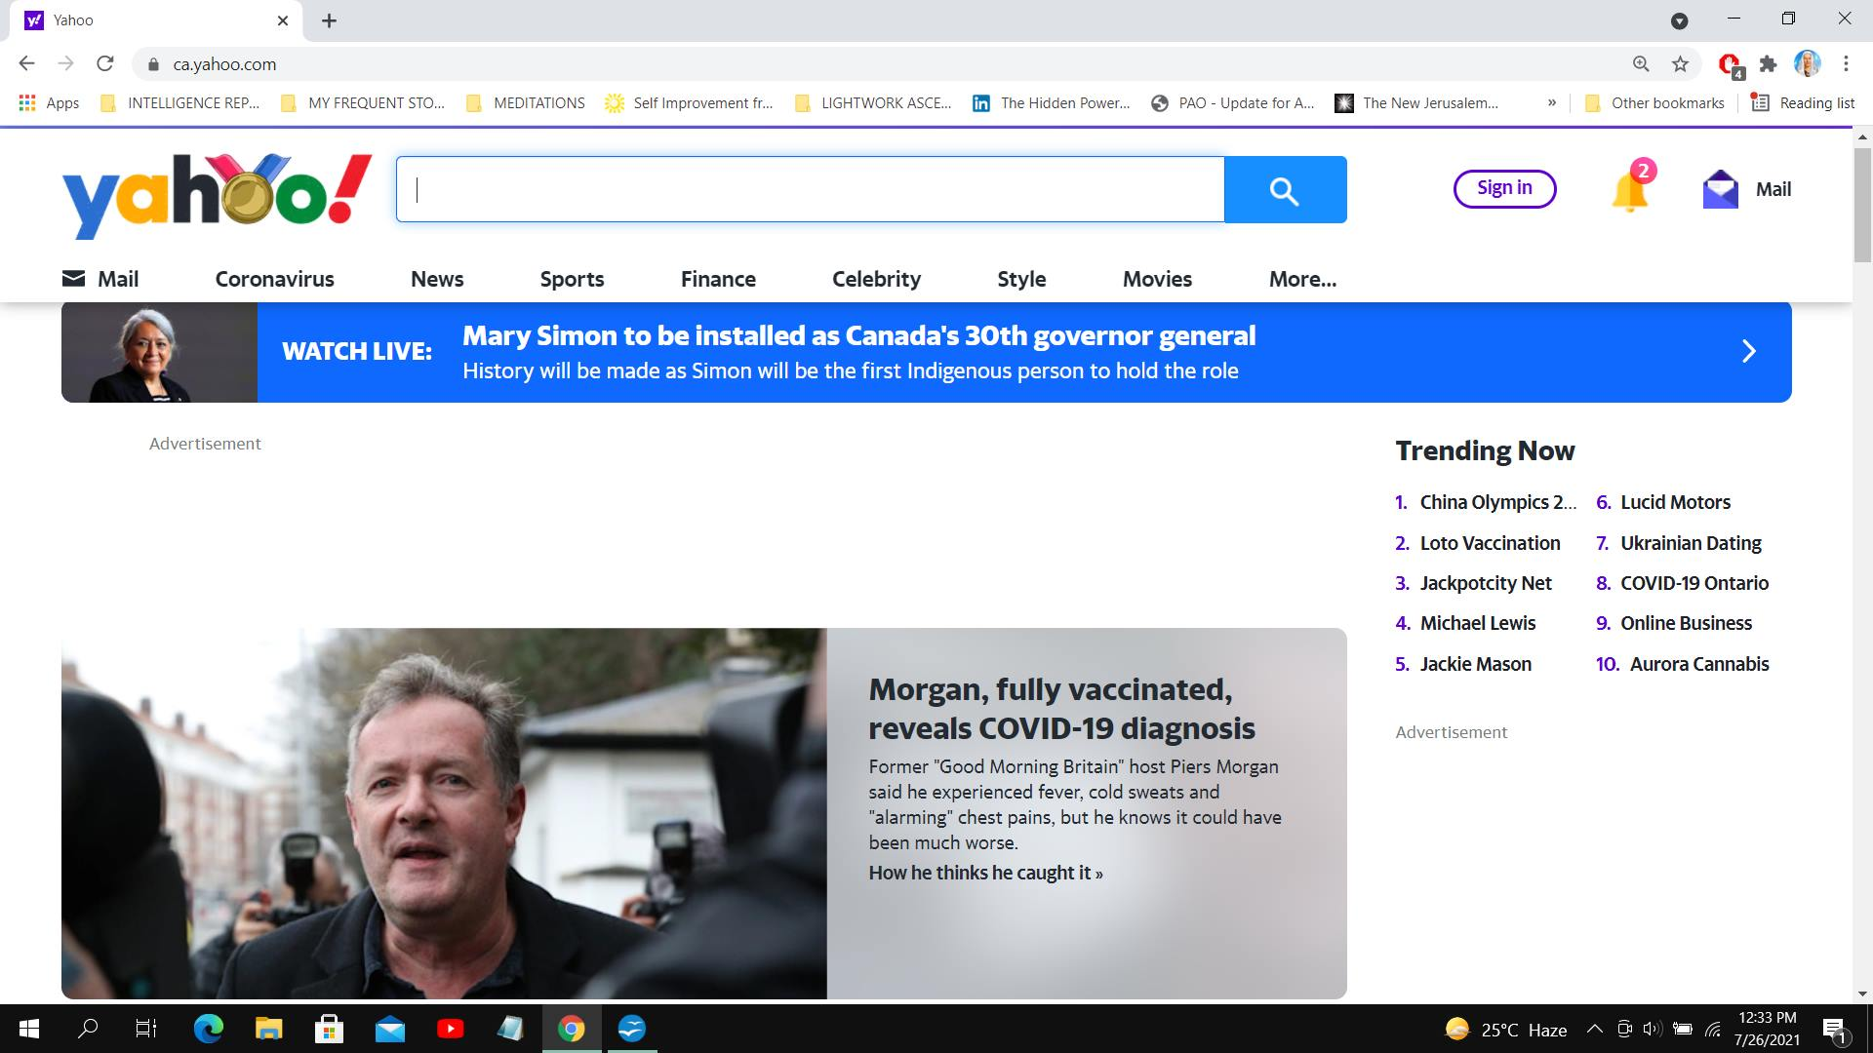Click the Mary Simon banner thumbnail
This screenshot has width=1873, height=1053.
coord(159,352)
